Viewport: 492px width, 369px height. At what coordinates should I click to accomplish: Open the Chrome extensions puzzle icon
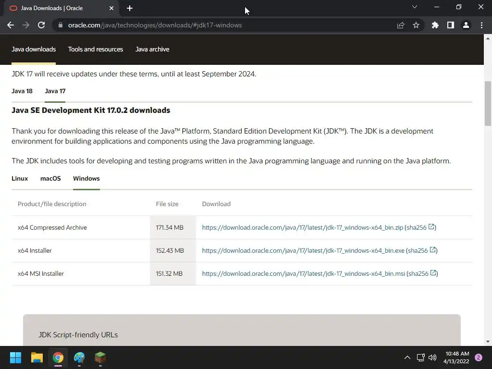pos(435,25)
